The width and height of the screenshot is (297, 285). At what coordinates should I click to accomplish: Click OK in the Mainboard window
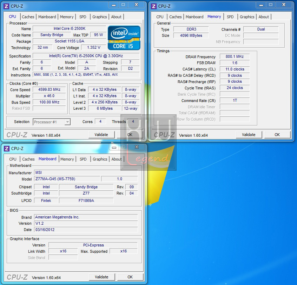point(130,277)
